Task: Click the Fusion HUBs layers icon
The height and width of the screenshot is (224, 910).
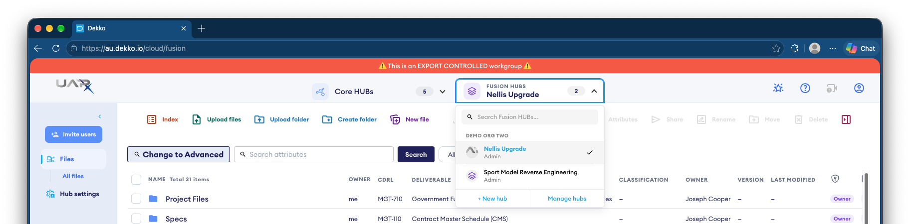Action: tap(472, 91)
